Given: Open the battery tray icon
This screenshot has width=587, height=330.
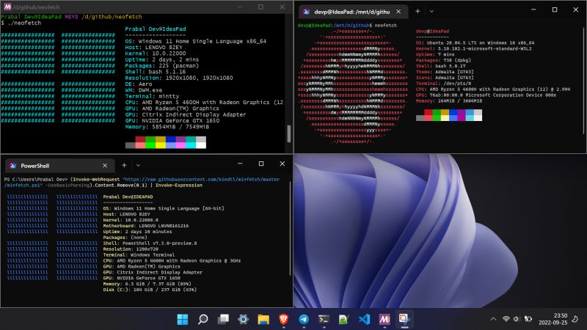Looking at the screenshot, I should (x=528, y=319).
